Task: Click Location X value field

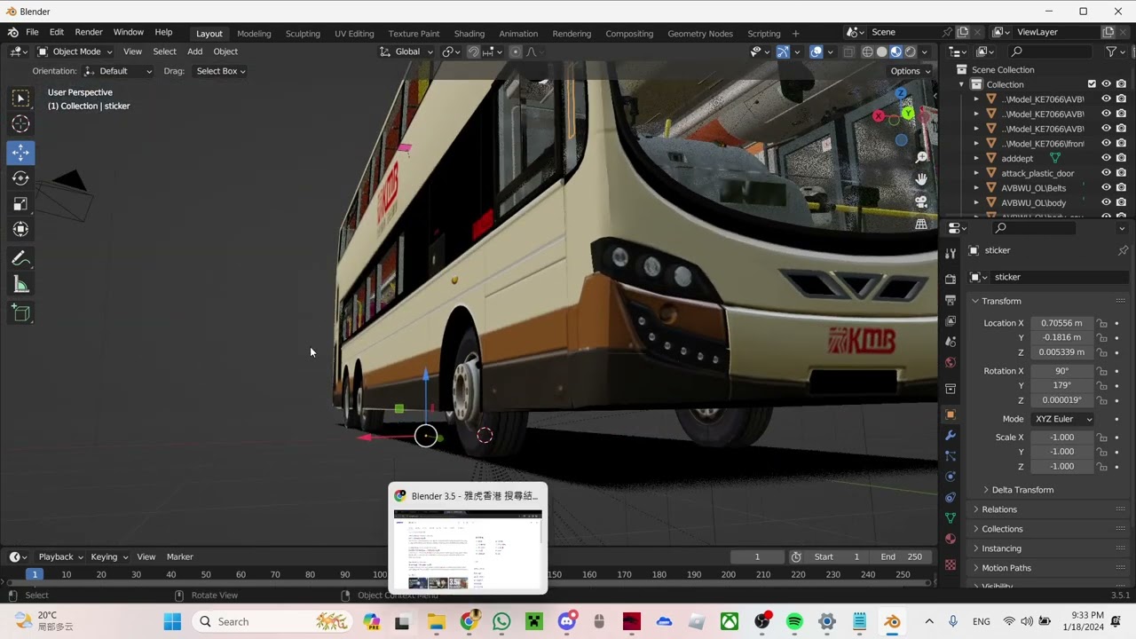Action: [x=1061, y=323]
